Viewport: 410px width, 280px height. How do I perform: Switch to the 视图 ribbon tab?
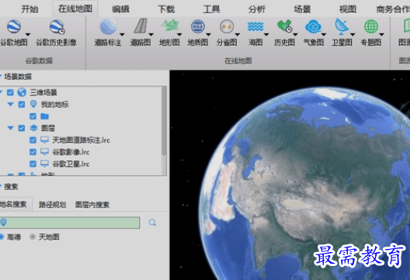(x=348, y=9)
